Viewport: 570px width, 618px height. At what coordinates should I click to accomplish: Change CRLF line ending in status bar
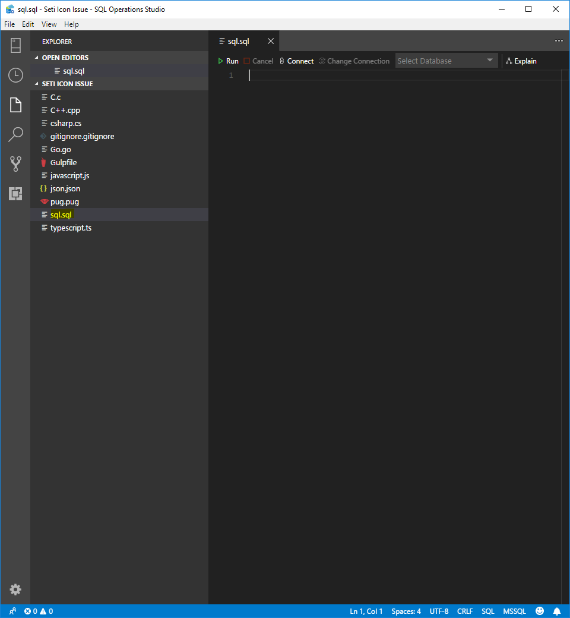click(465, 611)
